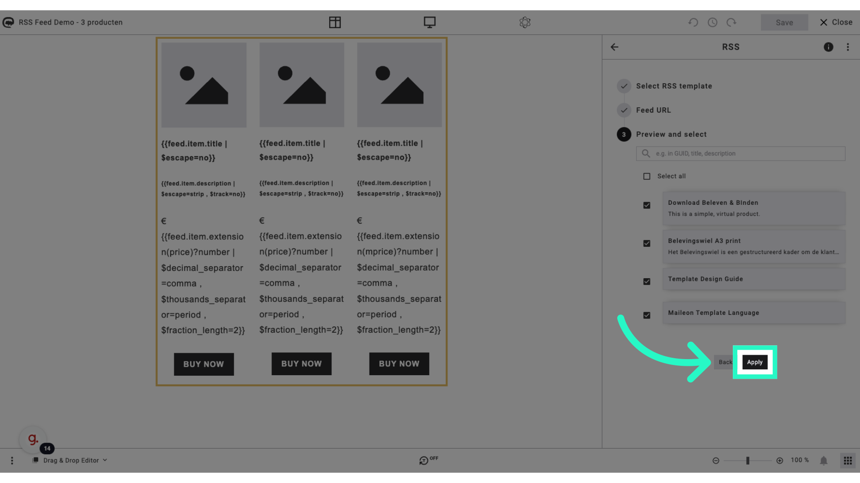Image resolution: width=860 pixels, height=483 pixels.
Task: Click third column feed.item.description text
Action: tap(399, 188)
